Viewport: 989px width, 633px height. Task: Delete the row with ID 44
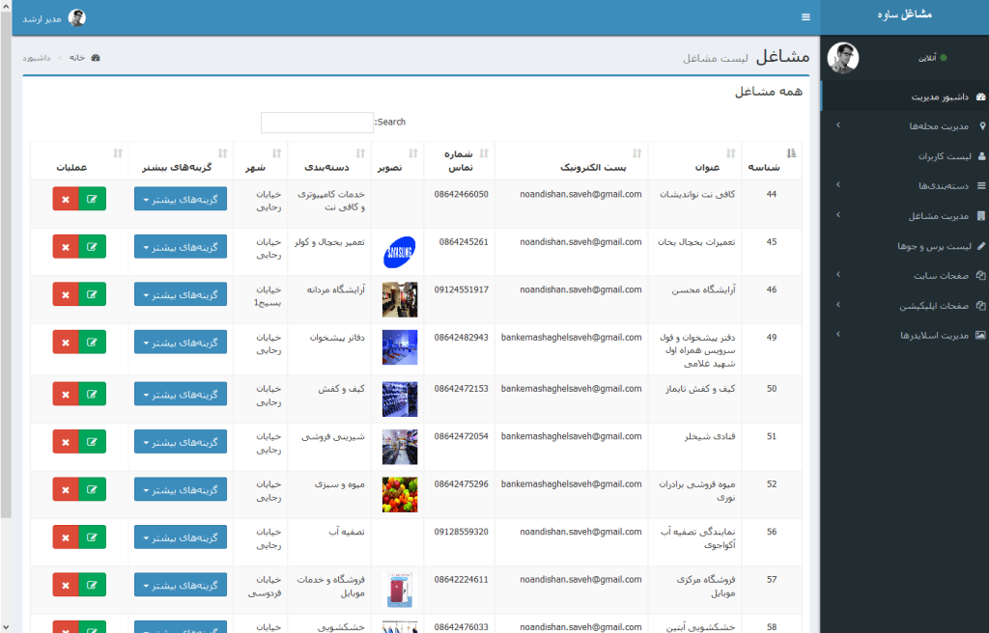tap(66, 199)
